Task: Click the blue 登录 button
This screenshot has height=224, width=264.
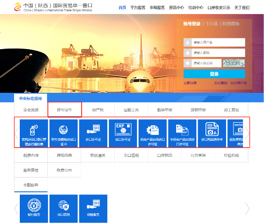Action: click(x=214, y=74)
